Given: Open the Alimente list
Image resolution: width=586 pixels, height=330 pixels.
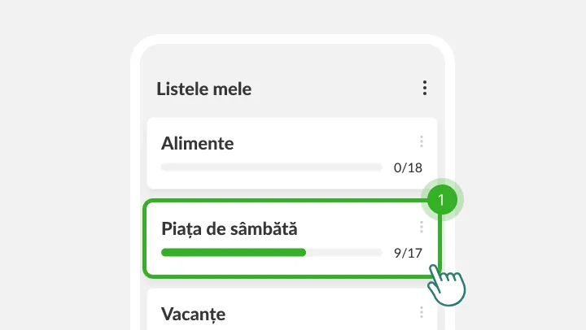Looking at the screenshot, I should click(292, 154).
